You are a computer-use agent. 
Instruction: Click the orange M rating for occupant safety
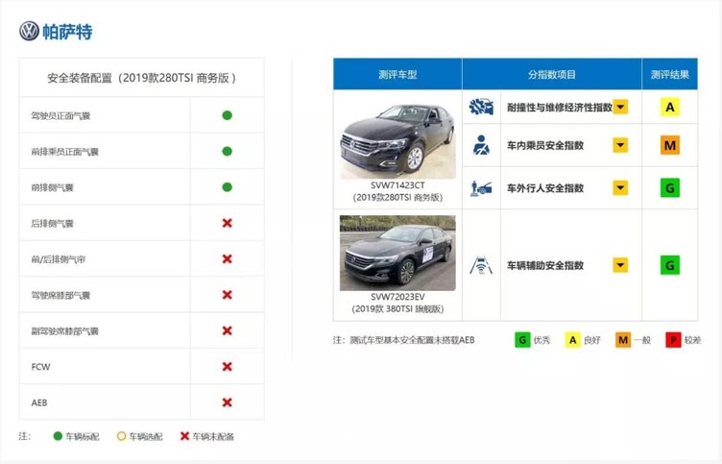(x=670, y=145)
